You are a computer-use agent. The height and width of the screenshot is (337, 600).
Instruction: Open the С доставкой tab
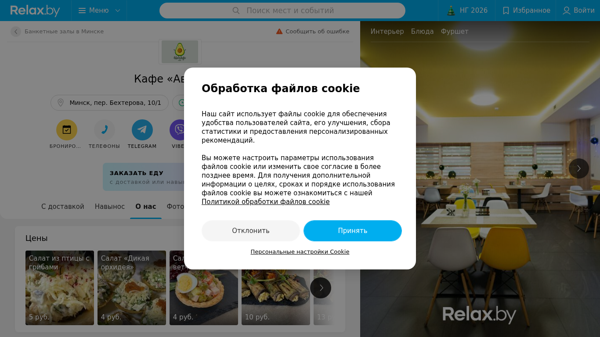click(x=63, y=207)
